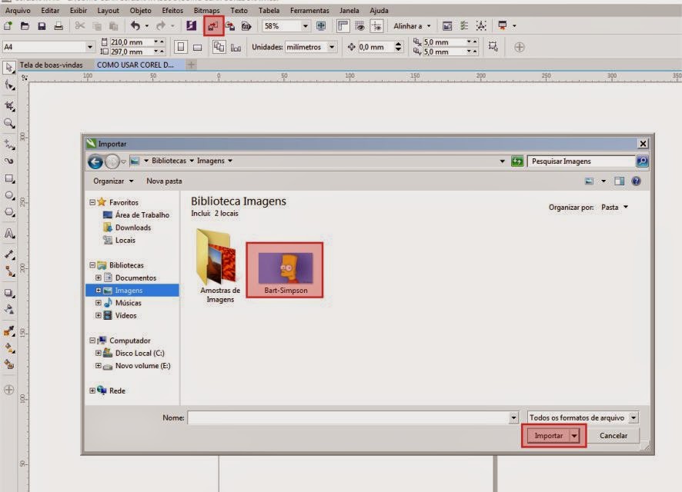Switch to landscape page orientation
This screenshot has height=492, width=682.
tap(199, 46)
